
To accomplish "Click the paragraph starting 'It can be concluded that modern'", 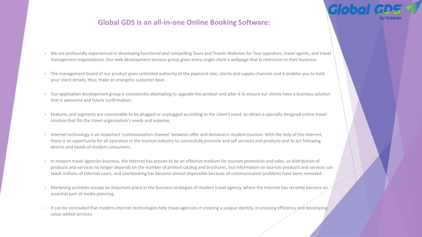I will pyautogui.click(x=189, y=211).
